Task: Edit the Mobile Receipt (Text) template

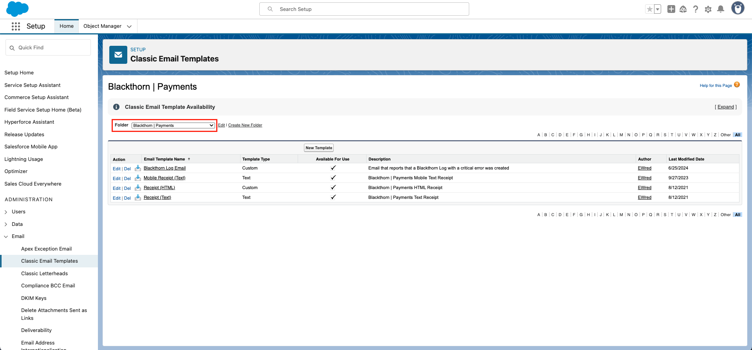Action: [x=116, y=179]
